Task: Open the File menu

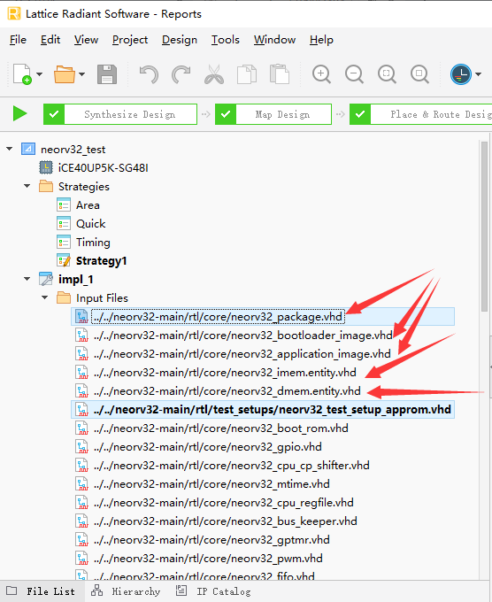Action: [x=18, y=40]
